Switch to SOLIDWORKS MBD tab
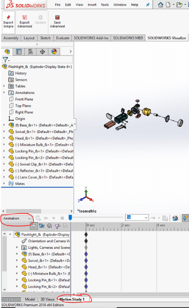 coord(128,38)
